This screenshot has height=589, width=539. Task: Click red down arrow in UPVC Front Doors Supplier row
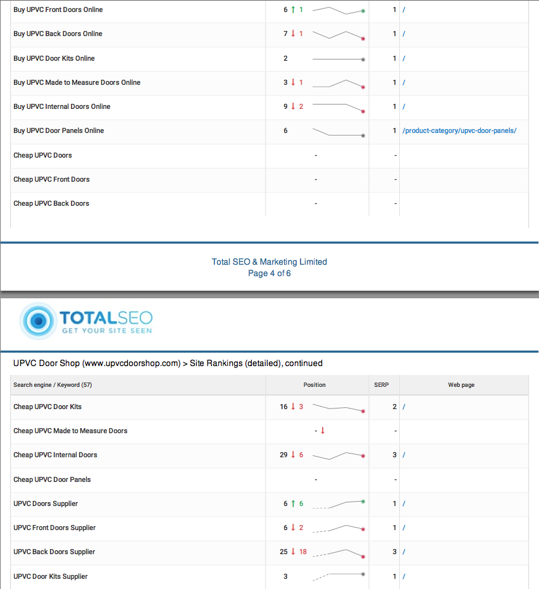pyautogui.click(x=293, y=528)
